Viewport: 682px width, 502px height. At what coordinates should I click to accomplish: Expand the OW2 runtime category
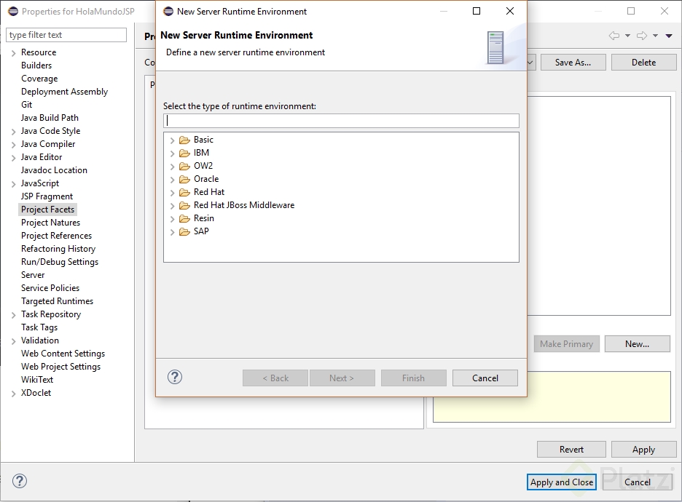pos(172,167)
